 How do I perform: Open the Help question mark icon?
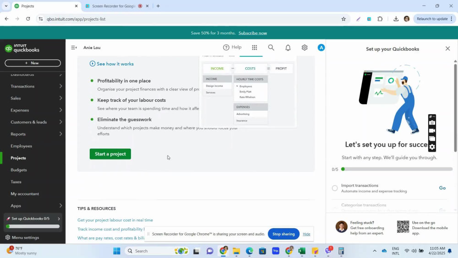(226, 47)
